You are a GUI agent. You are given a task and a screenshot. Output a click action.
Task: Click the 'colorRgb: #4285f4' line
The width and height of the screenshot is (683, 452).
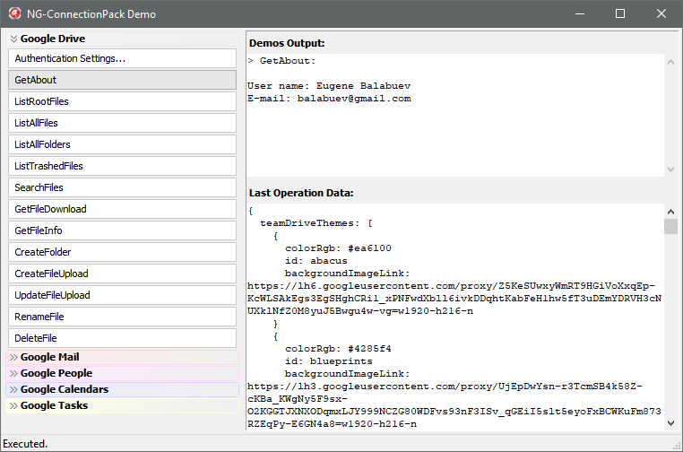pos(338,349)
